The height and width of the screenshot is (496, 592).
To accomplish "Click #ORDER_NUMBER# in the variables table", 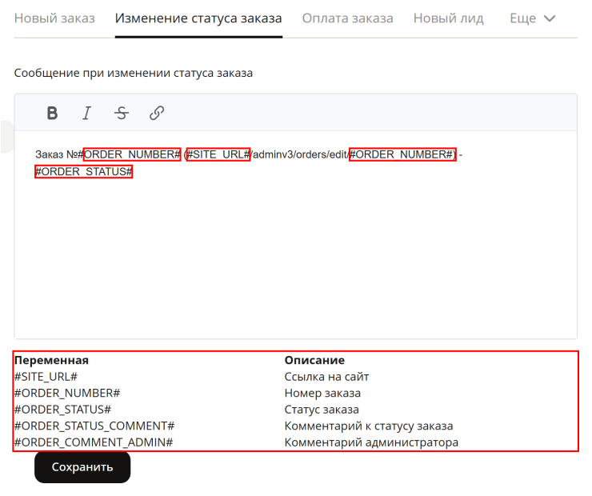I will 67,393.
